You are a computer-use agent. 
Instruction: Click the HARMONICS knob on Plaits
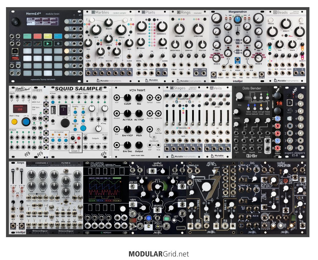pyautogui.click(x=162, y=26)
